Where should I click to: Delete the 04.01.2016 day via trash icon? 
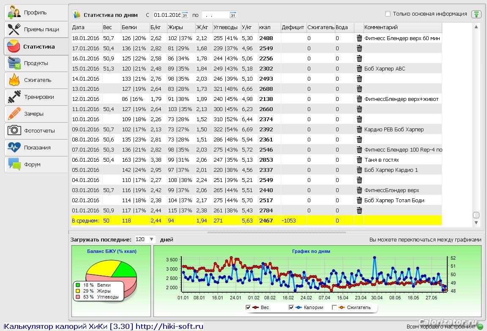(x=359, y=180)
